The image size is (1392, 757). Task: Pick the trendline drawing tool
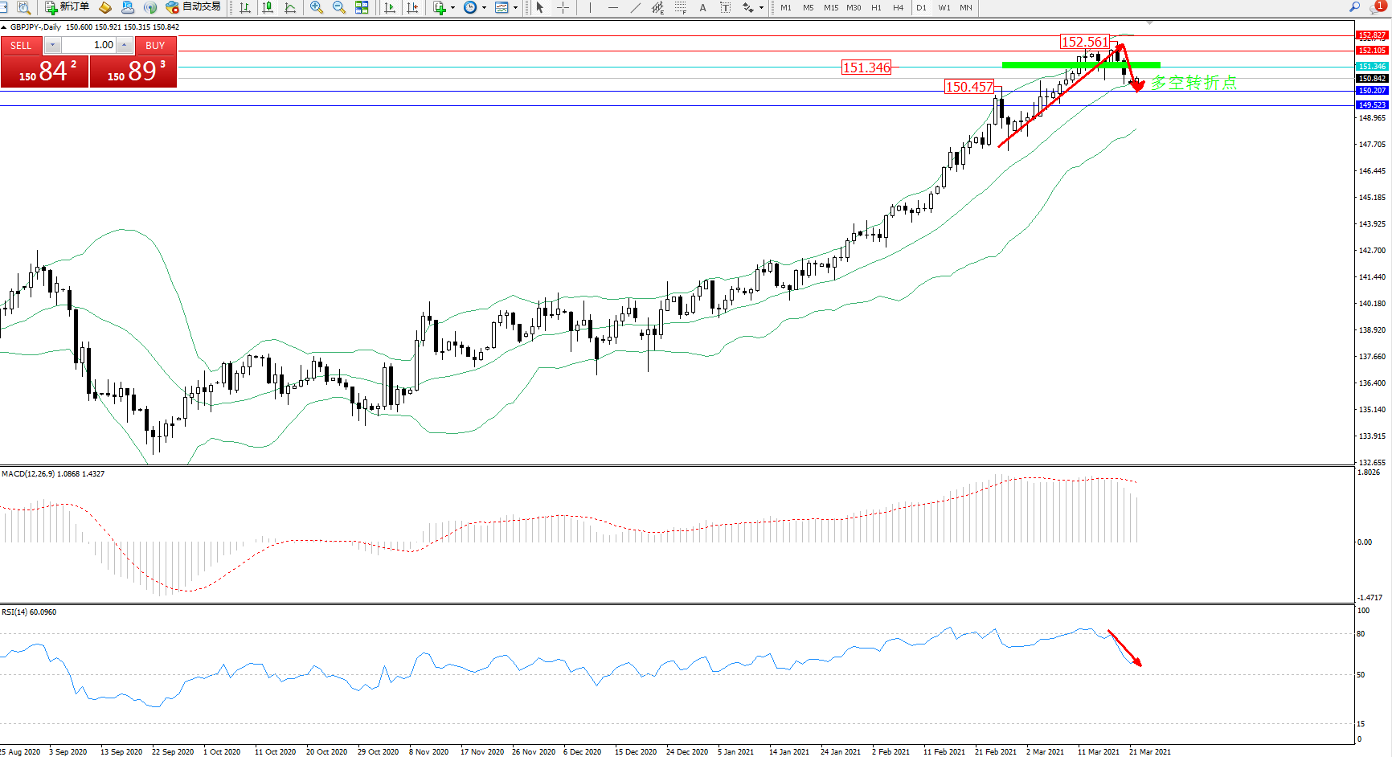point(635,7)
